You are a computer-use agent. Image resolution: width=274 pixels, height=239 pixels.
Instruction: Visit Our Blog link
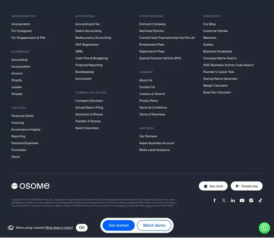(x=209, y=24)
